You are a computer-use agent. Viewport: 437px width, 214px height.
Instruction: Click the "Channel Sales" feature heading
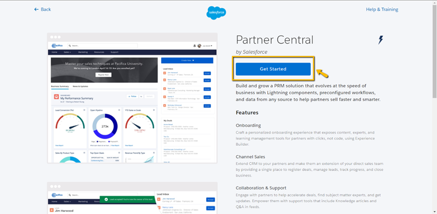250,157
